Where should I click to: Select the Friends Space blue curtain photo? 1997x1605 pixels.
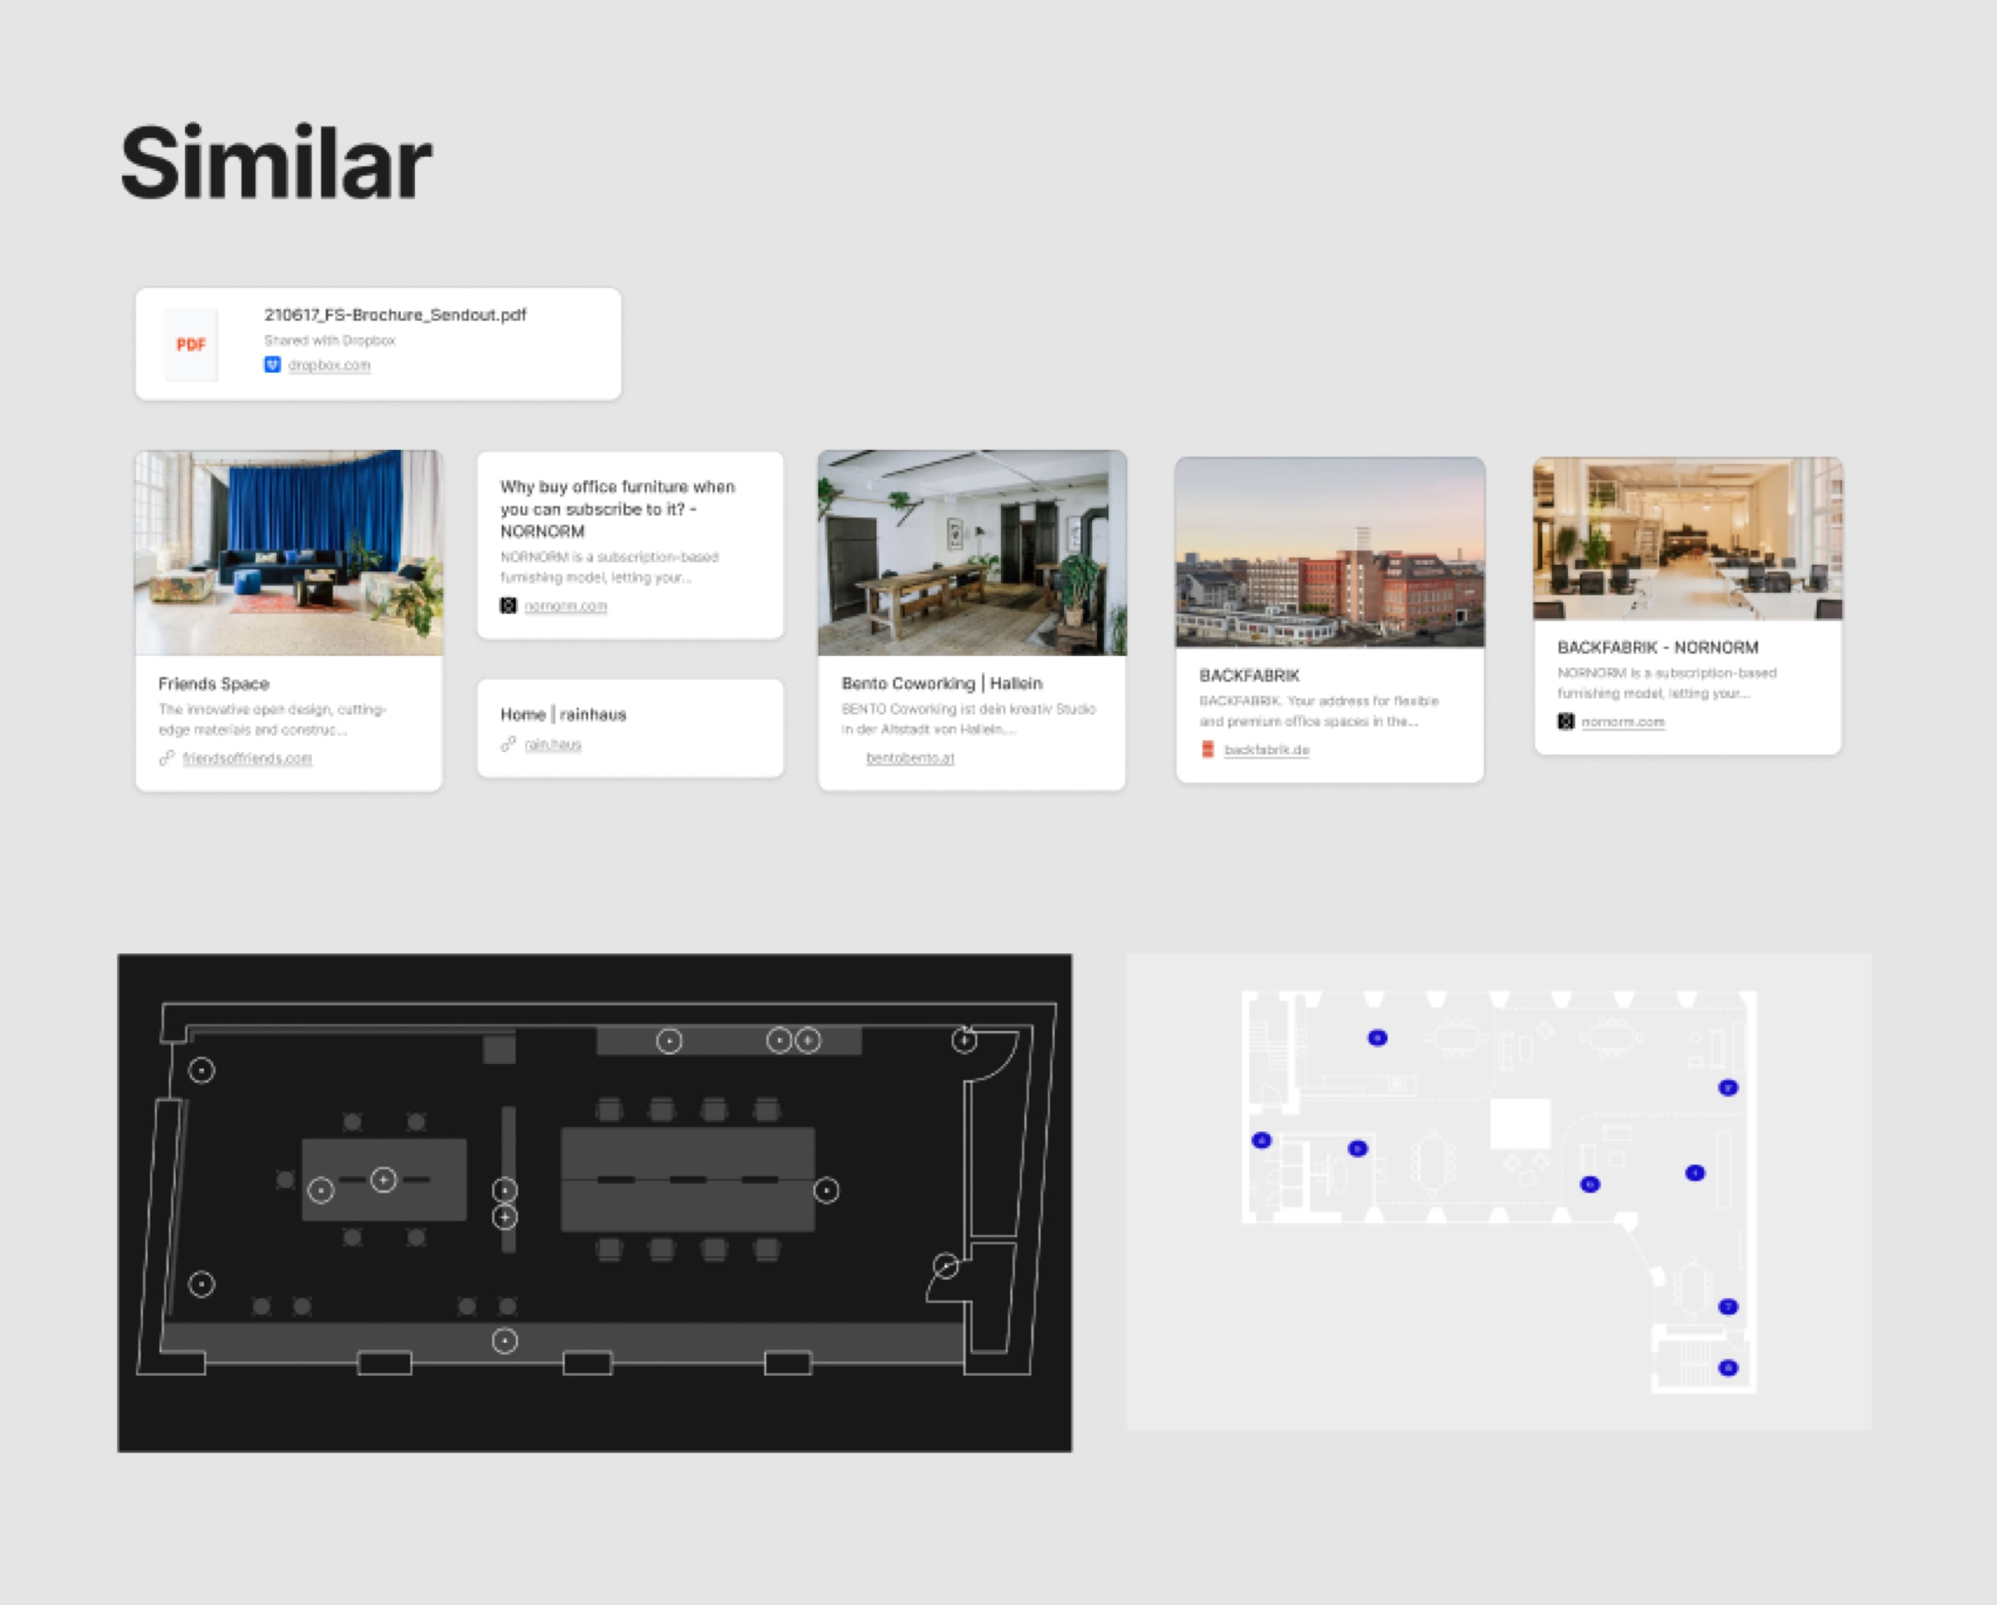[289, 553]
